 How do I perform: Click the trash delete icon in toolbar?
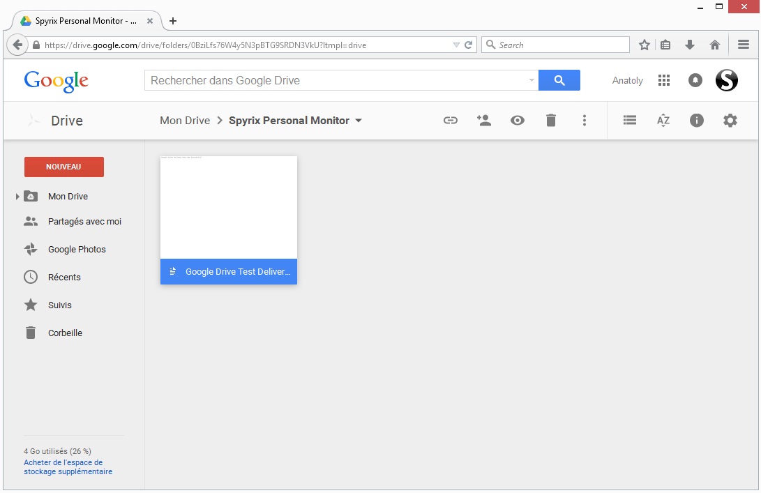551,121
